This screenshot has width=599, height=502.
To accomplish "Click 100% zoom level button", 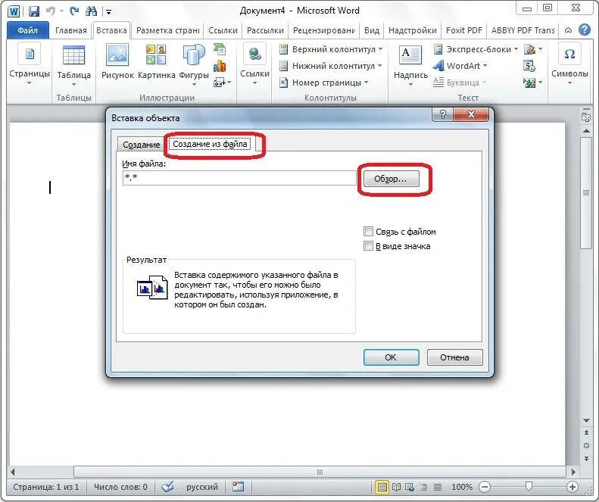I will [x=462, y=487].
